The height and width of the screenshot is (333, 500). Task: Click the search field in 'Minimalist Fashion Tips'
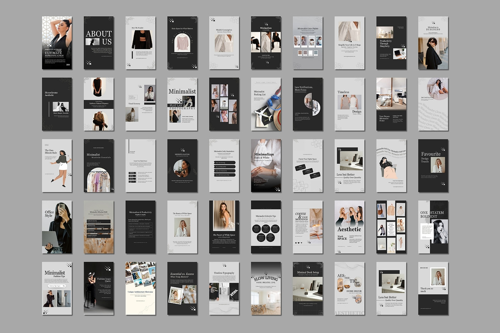coord(56,286)
